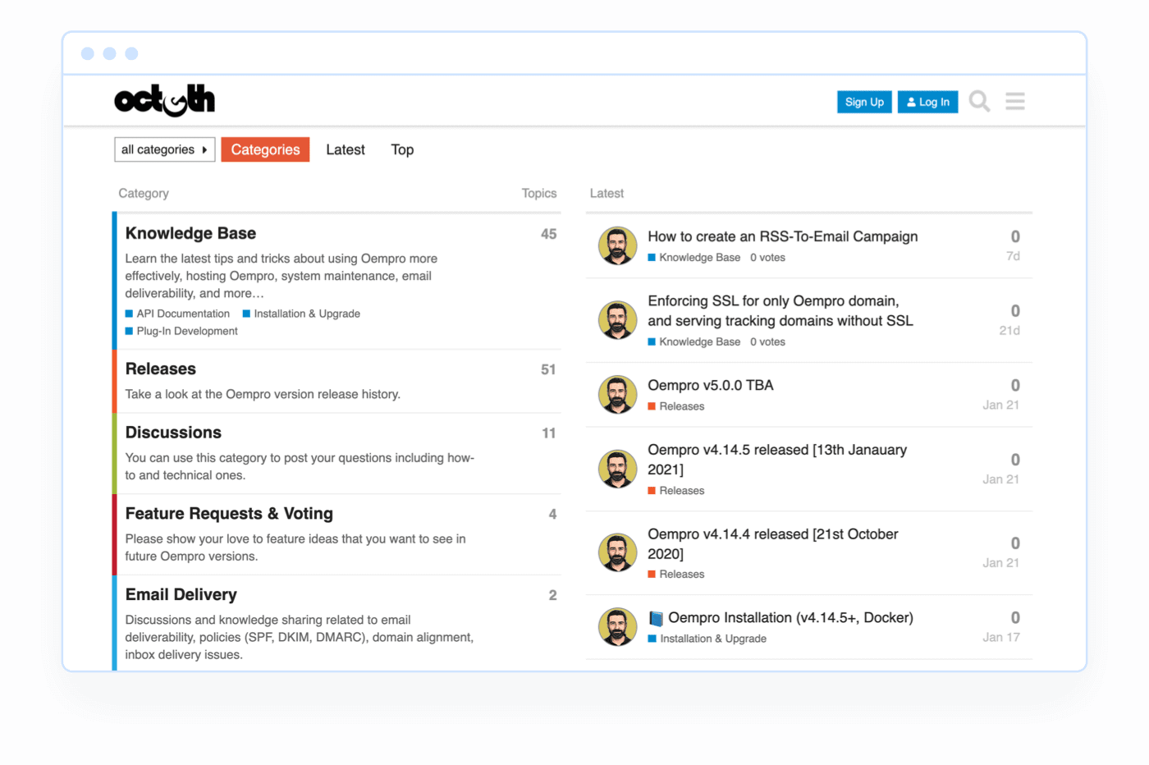Click Jan 21 date for Oempro v5.0.0 TBA

coord(1001,405)
